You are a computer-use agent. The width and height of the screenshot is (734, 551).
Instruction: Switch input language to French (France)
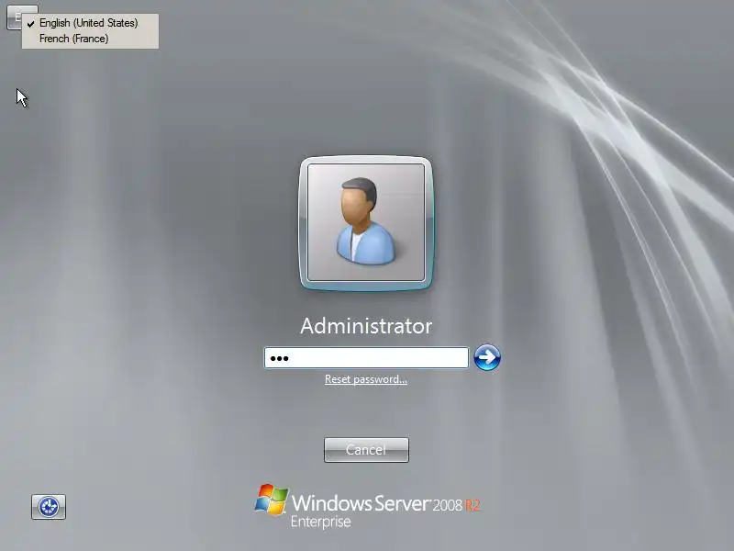point(90,39)
